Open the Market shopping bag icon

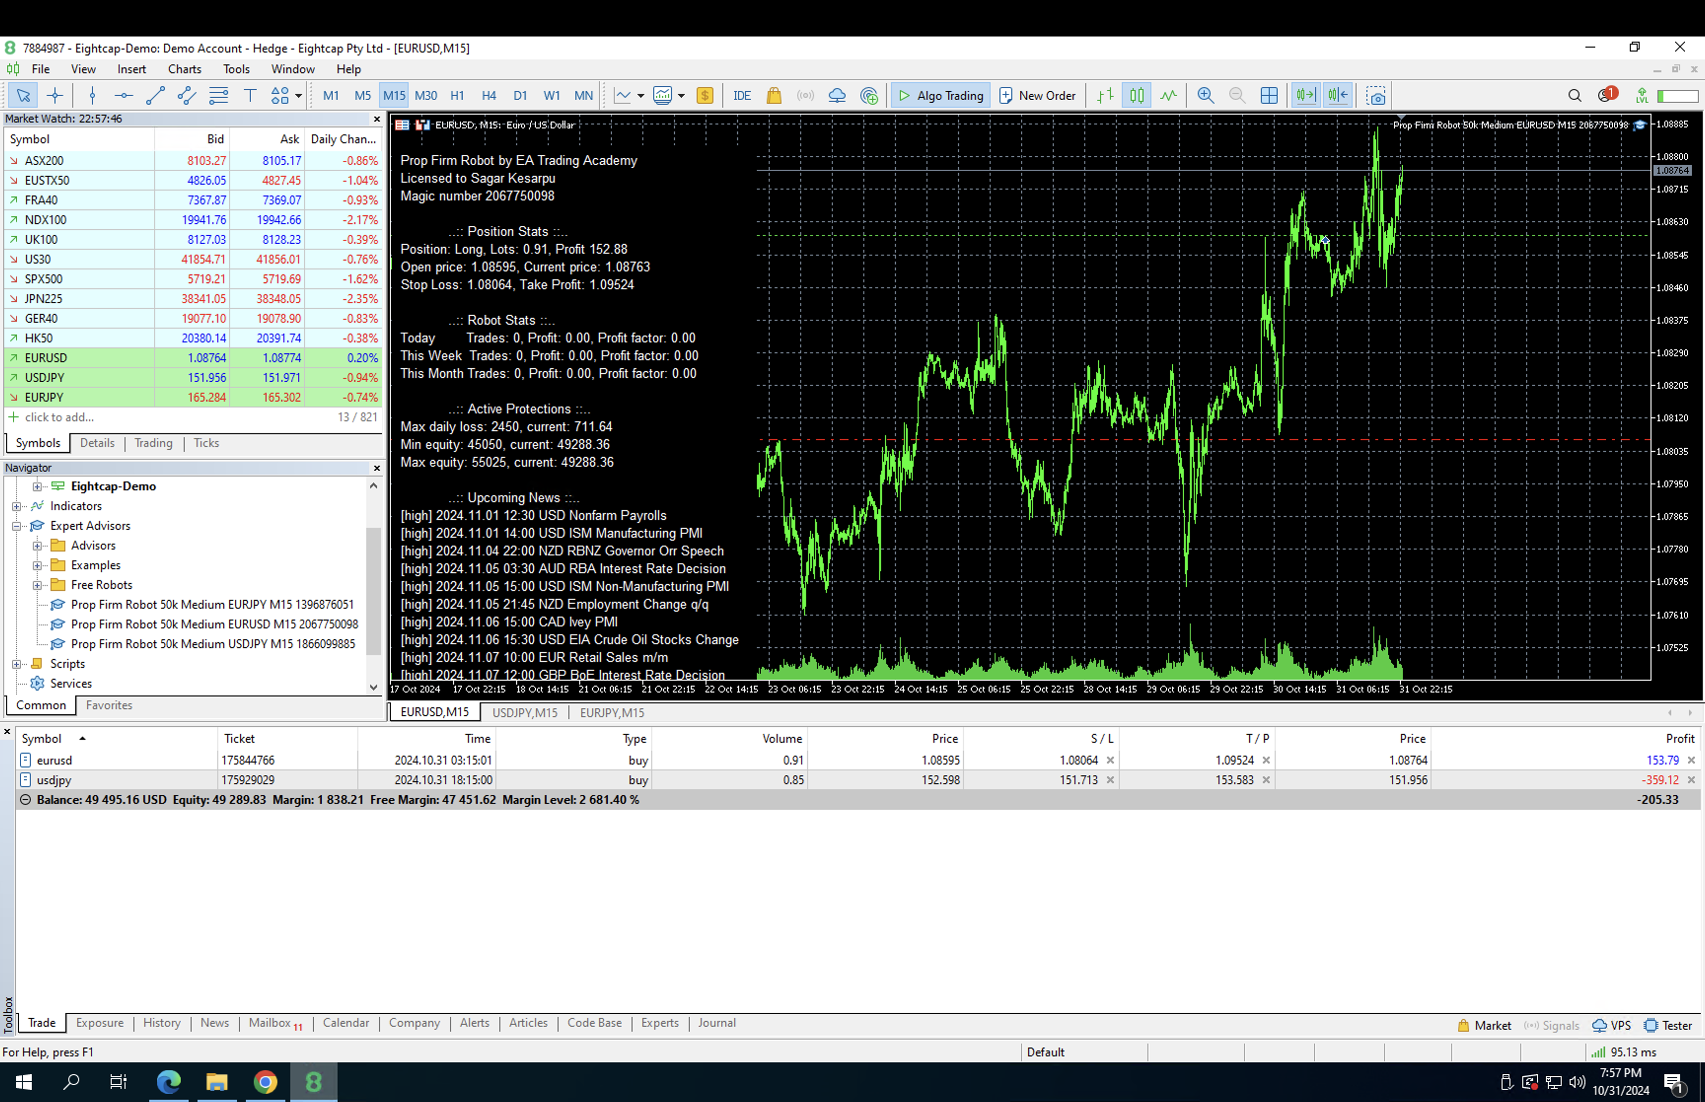(774, 95)
